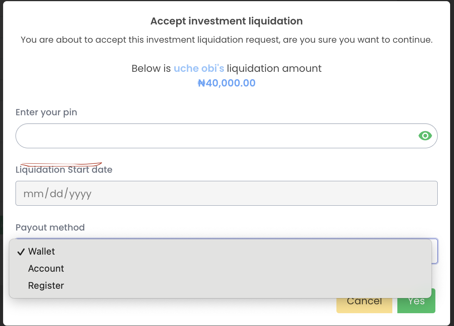Click the 'Liquidation Start date' label
The height and width of the screenshot is (326, 454).
point(64,170)
